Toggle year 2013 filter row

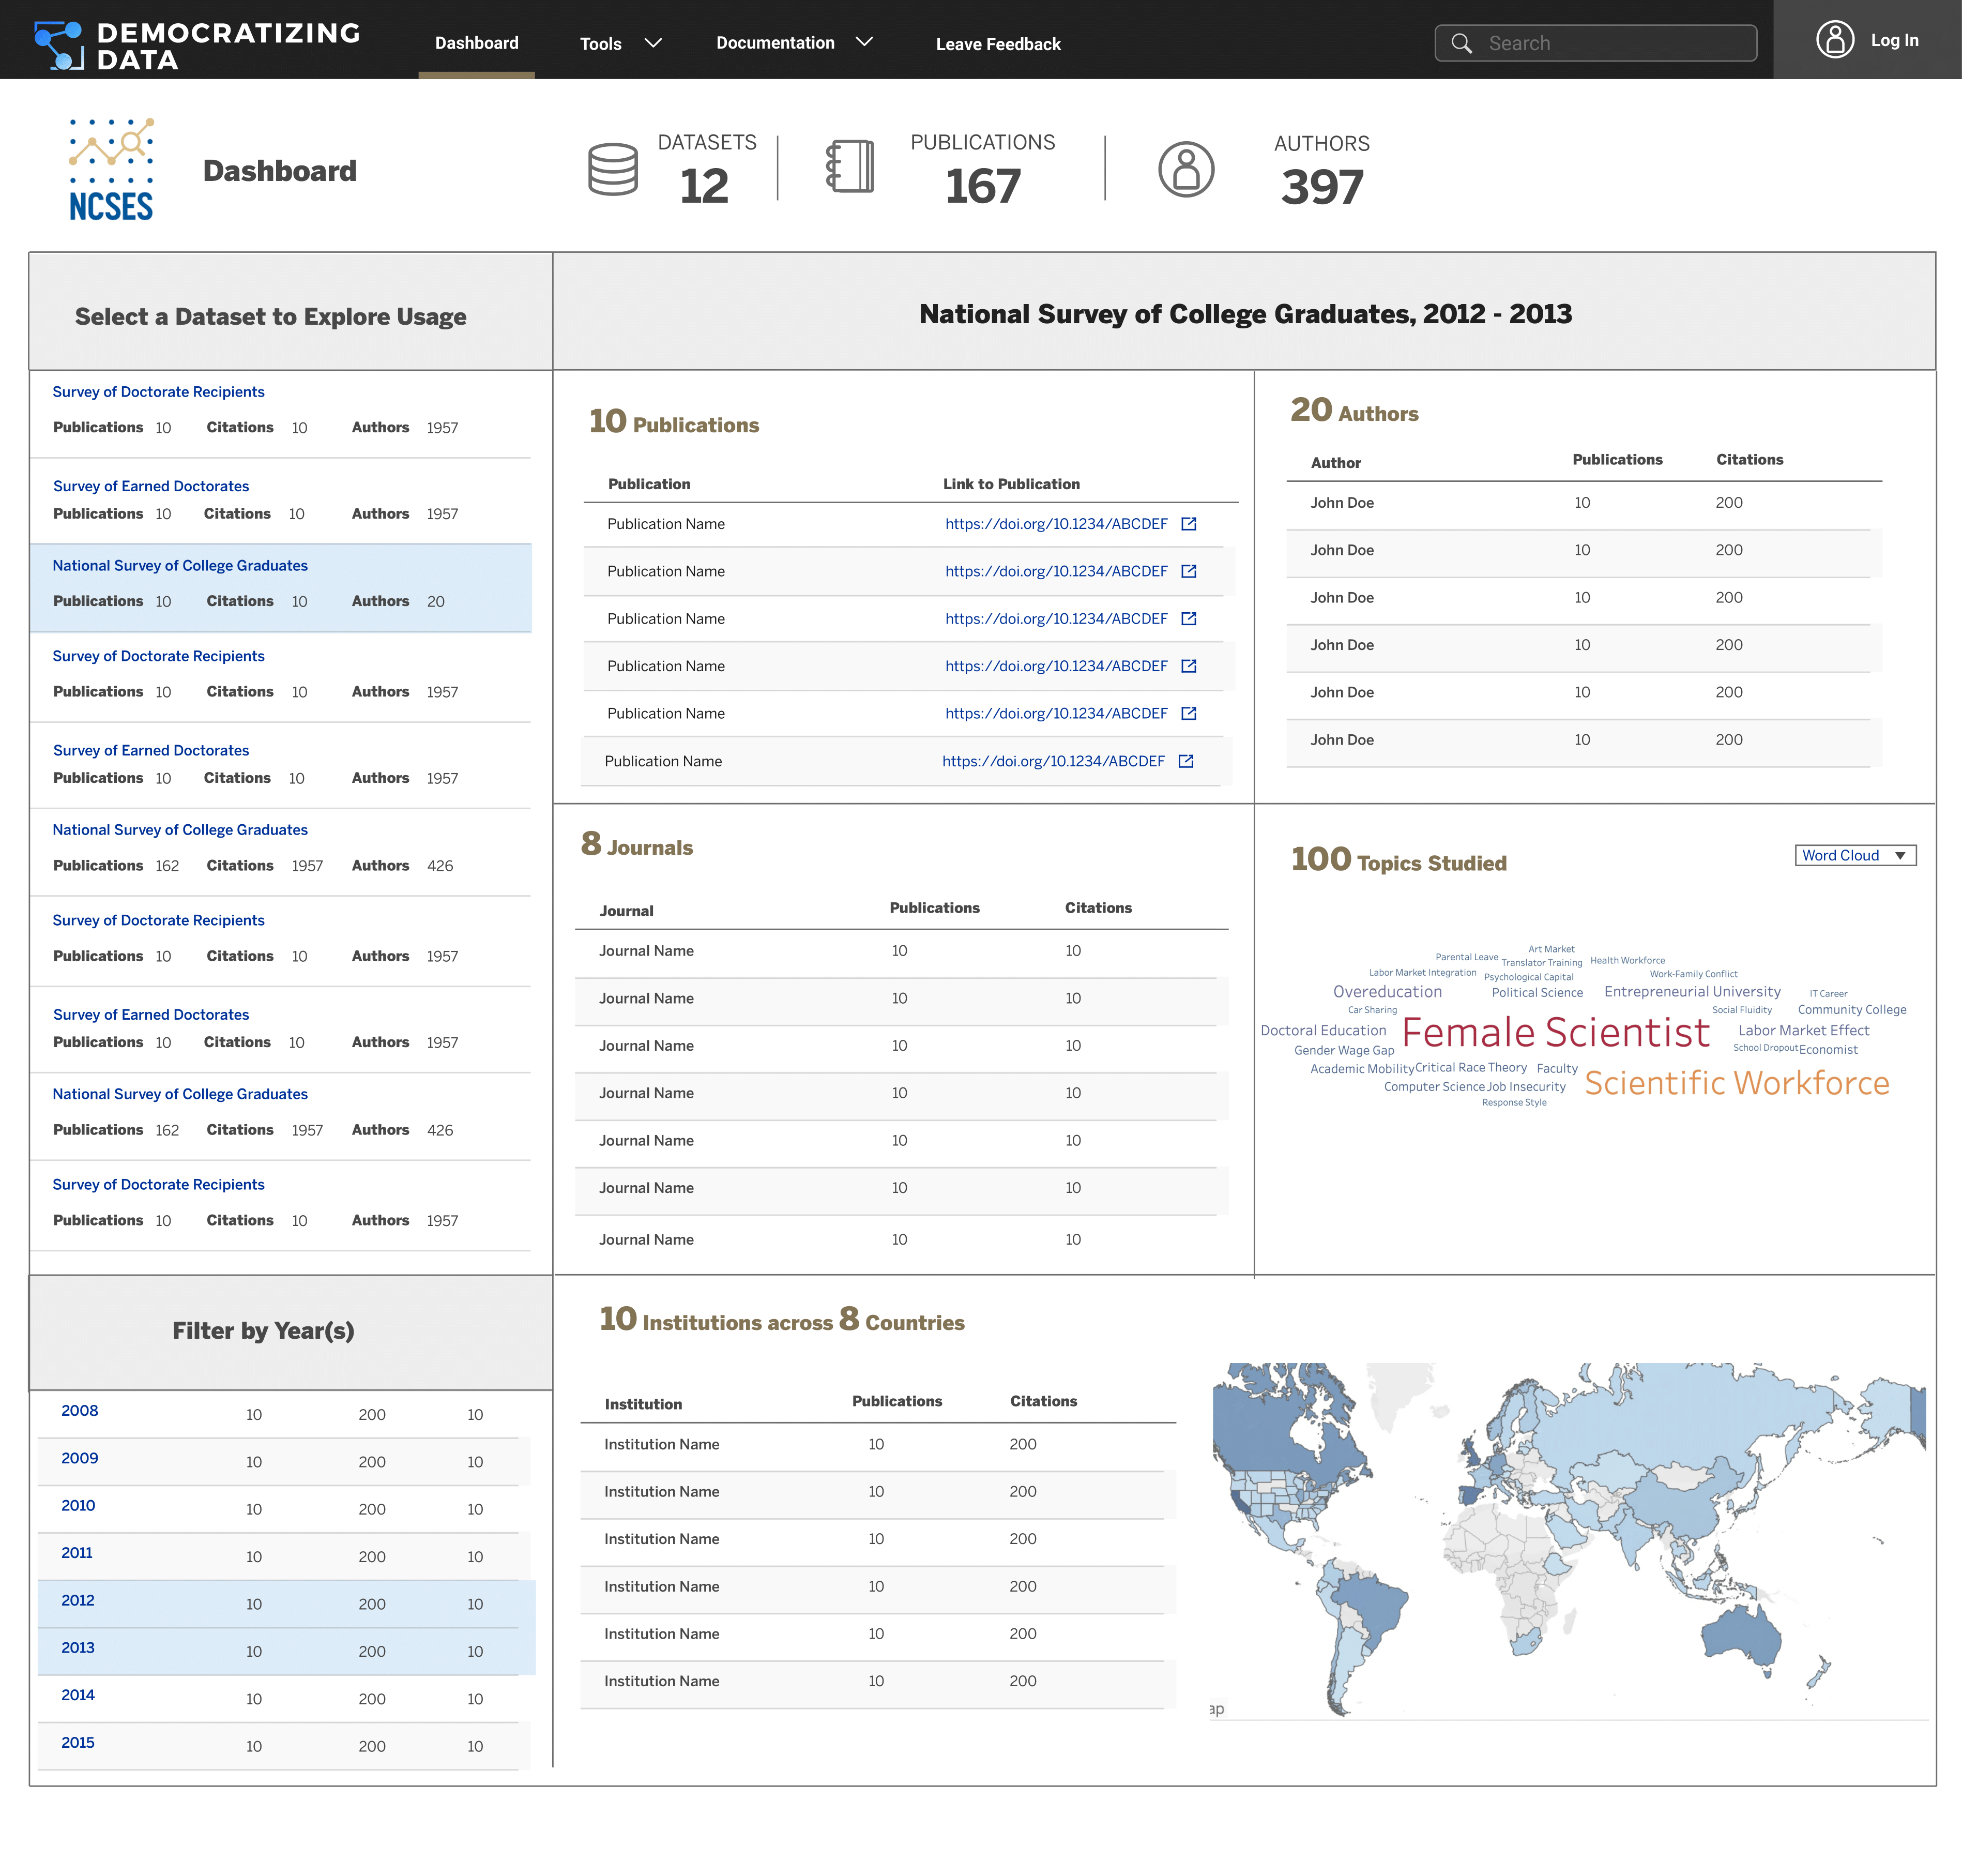coord(78,1647)
